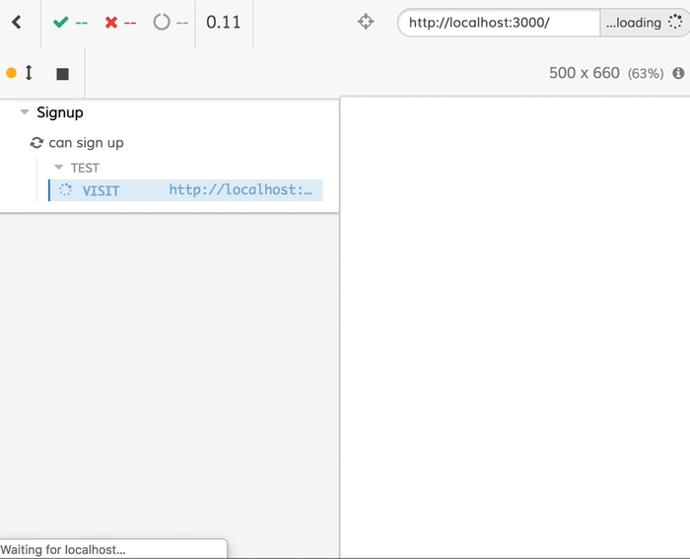Image resolution: width=690 pixels, height=559 pixels.
Task: Click the localhost:3000 URL address field
Action: click(498, 23)
